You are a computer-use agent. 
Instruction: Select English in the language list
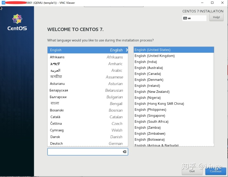click(x=88, y=50)
